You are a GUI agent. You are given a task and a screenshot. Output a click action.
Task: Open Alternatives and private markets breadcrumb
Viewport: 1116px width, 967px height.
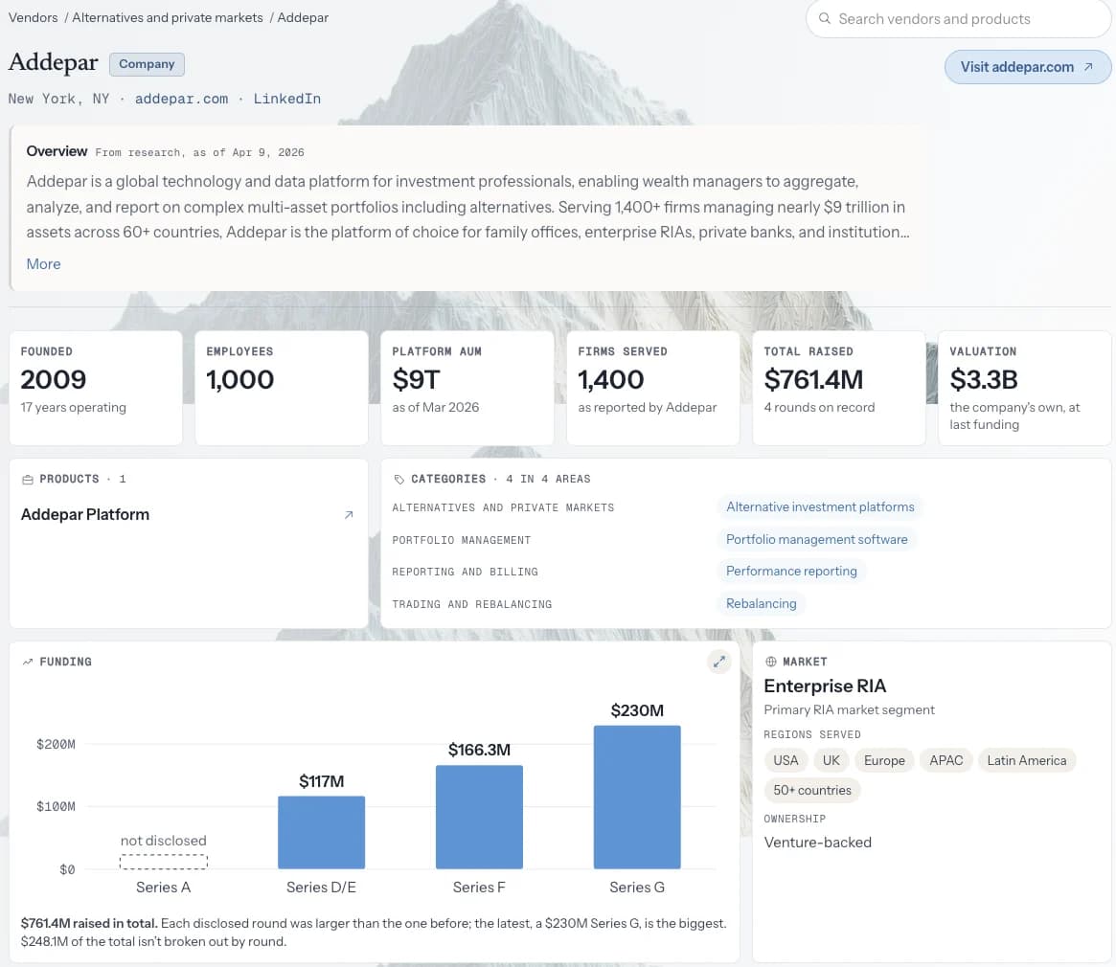[168, 17]
